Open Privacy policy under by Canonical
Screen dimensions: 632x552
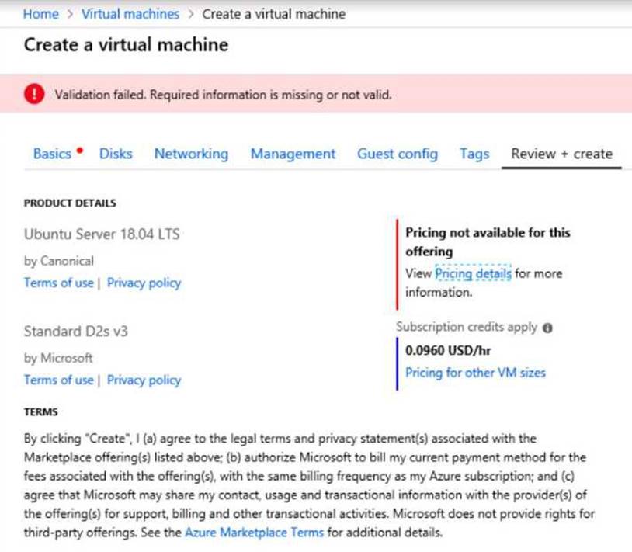pyautogui.click(x=144, y=283)
